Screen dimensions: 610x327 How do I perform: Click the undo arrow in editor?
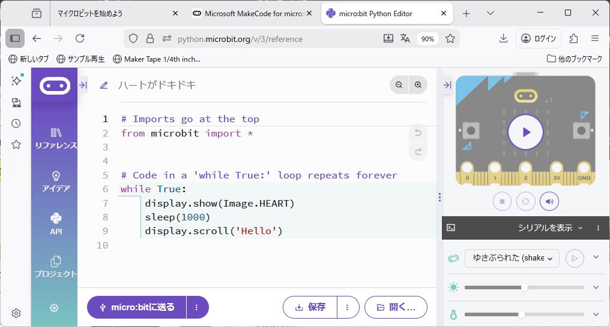418,133
